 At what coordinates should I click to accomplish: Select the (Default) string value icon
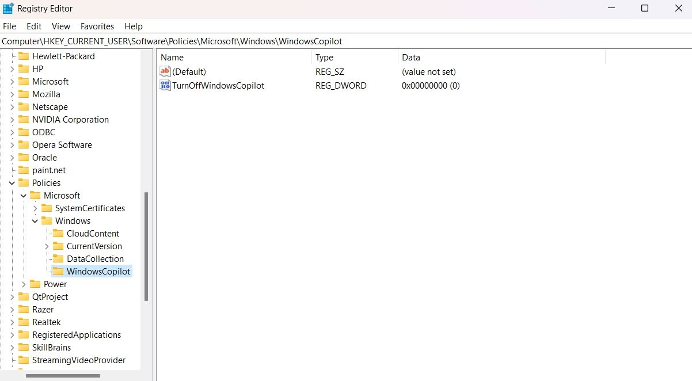pyautogui.click(x=165, y=72)
